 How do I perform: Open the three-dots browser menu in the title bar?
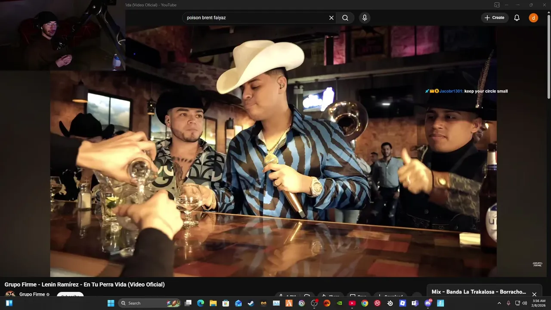pyautogui.click(x=506, y=5)
